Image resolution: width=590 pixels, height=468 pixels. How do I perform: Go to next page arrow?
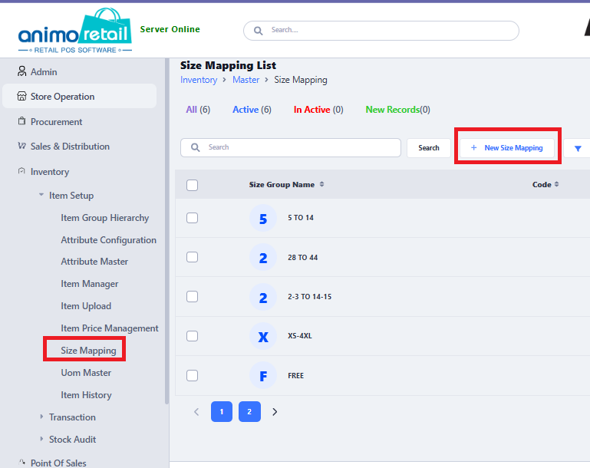pyautogui.click(x=275, y=411)
